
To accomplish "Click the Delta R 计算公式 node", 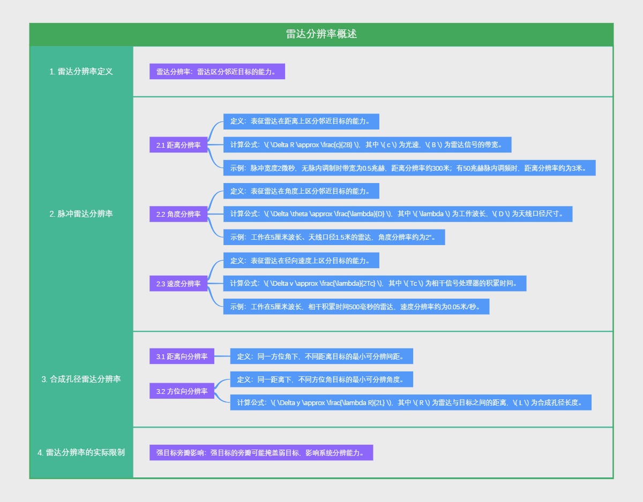I will [x=367, y=144].
